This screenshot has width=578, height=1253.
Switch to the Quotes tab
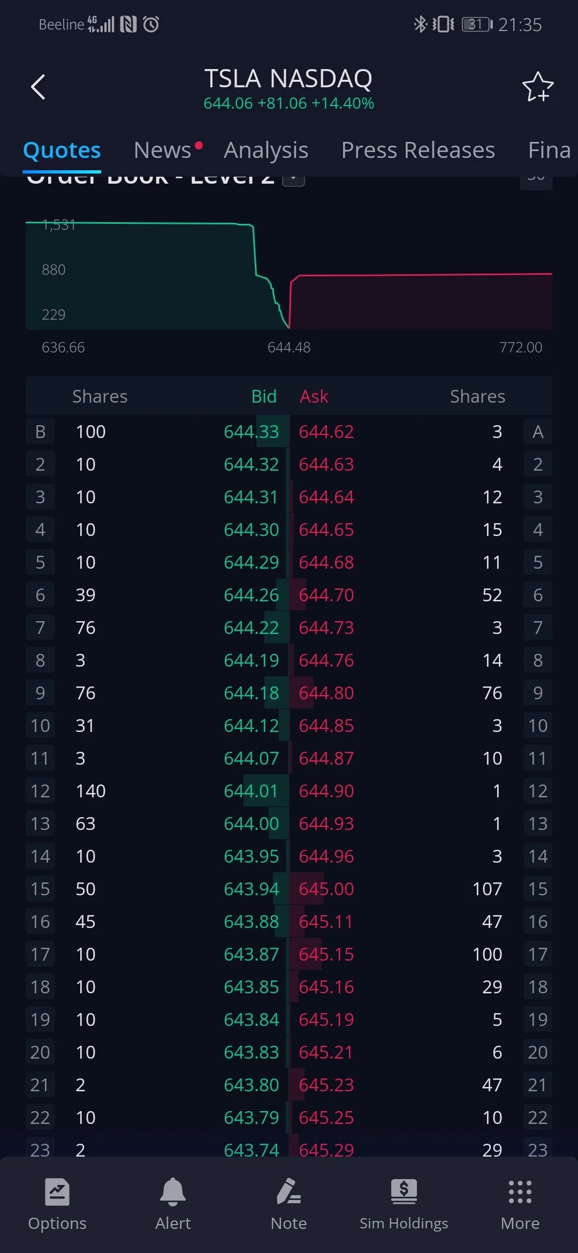(x=62, y=150)
